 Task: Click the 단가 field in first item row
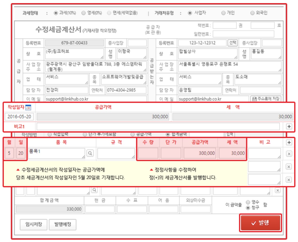171,153
